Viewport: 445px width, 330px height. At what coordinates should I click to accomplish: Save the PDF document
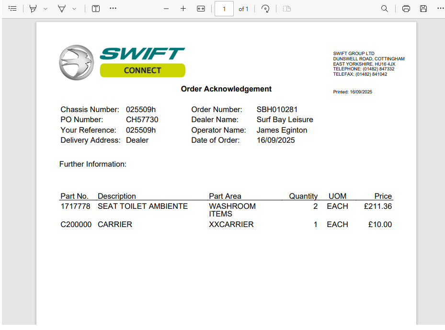pos(423,9)
